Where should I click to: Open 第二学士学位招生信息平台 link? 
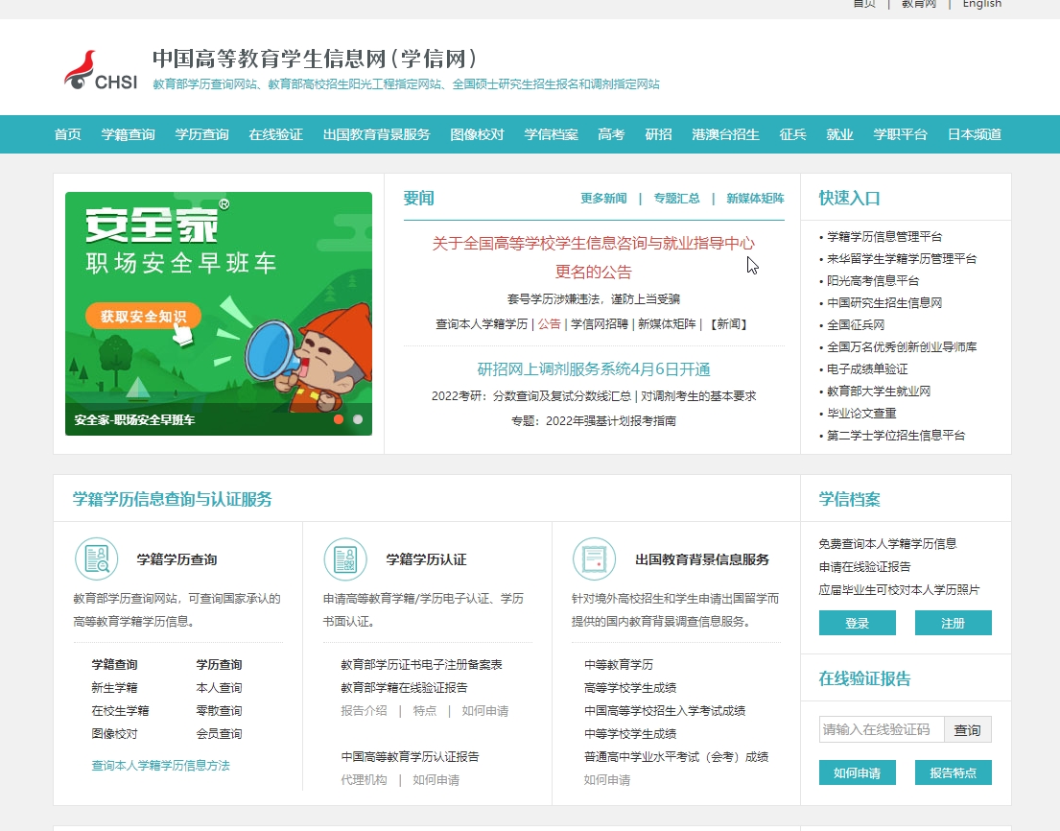[896, 436]
